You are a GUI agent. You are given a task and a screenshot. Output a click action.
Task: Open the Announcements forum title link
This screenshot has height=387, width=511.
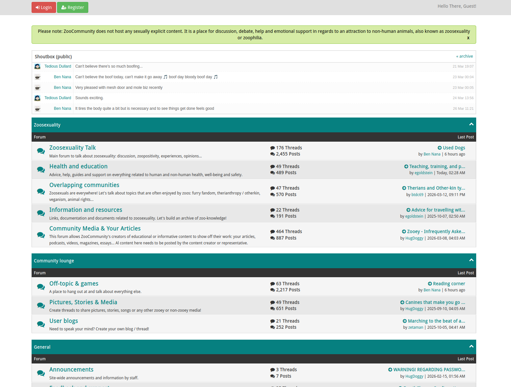pos(71,370)
